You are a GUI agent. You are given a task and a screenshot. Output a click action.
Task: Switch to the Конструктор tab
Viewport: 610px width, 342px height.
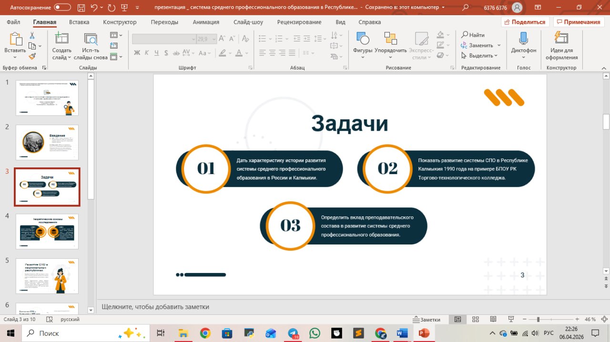(x=120, y=22)
